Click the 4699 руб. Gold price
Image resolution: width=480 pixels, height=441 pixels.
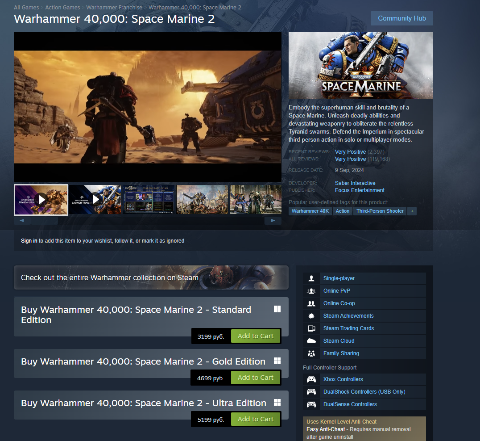click(210, 378)
